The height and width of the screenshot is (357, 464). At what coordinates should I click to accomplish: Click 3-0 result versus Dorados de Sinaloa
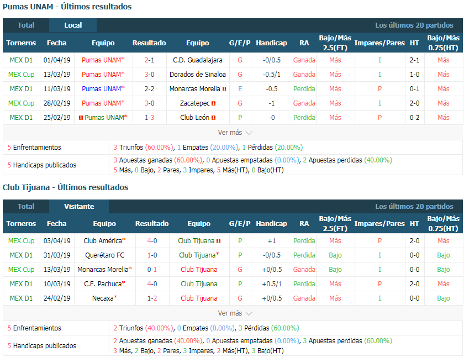click(x=149, y=74)
